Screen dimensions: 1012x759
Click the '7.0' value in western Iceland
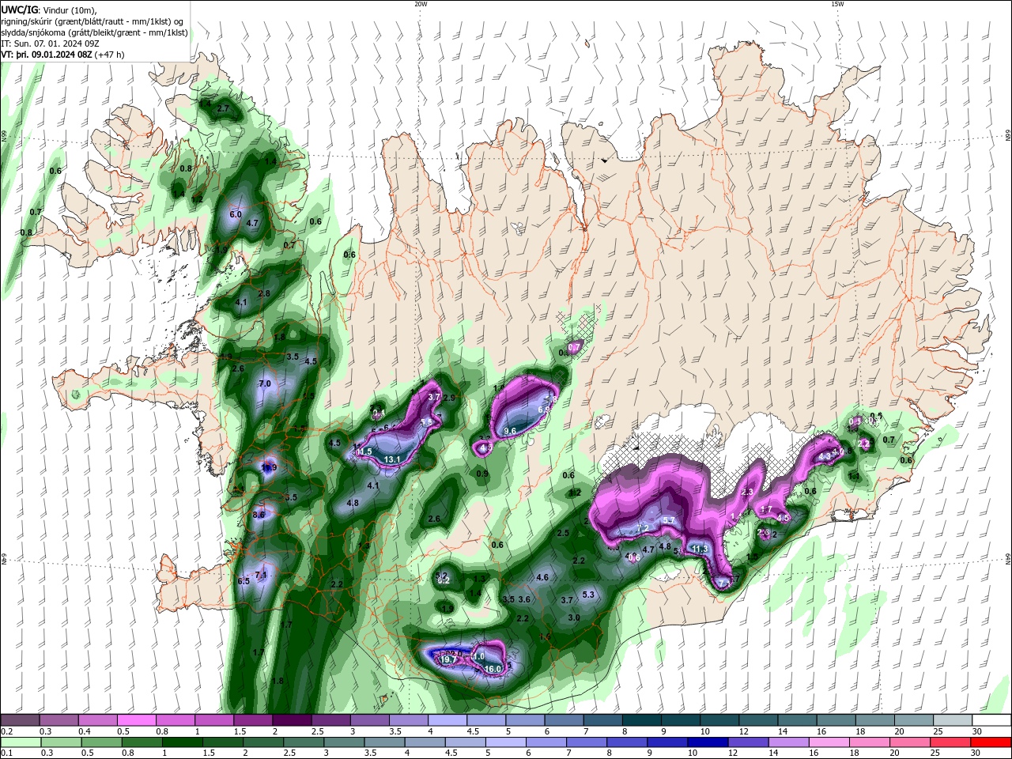(x=265, y=383)
